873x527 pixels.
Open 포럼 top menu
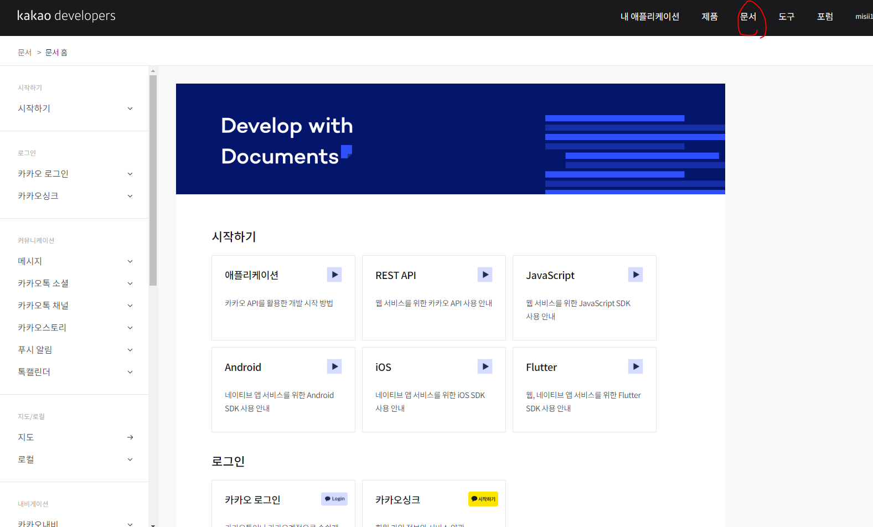825,17
